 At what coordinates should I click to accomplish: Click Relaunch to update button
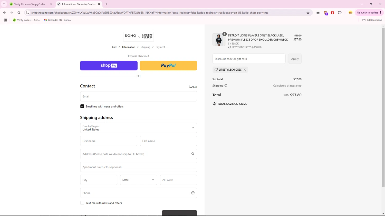367,13
